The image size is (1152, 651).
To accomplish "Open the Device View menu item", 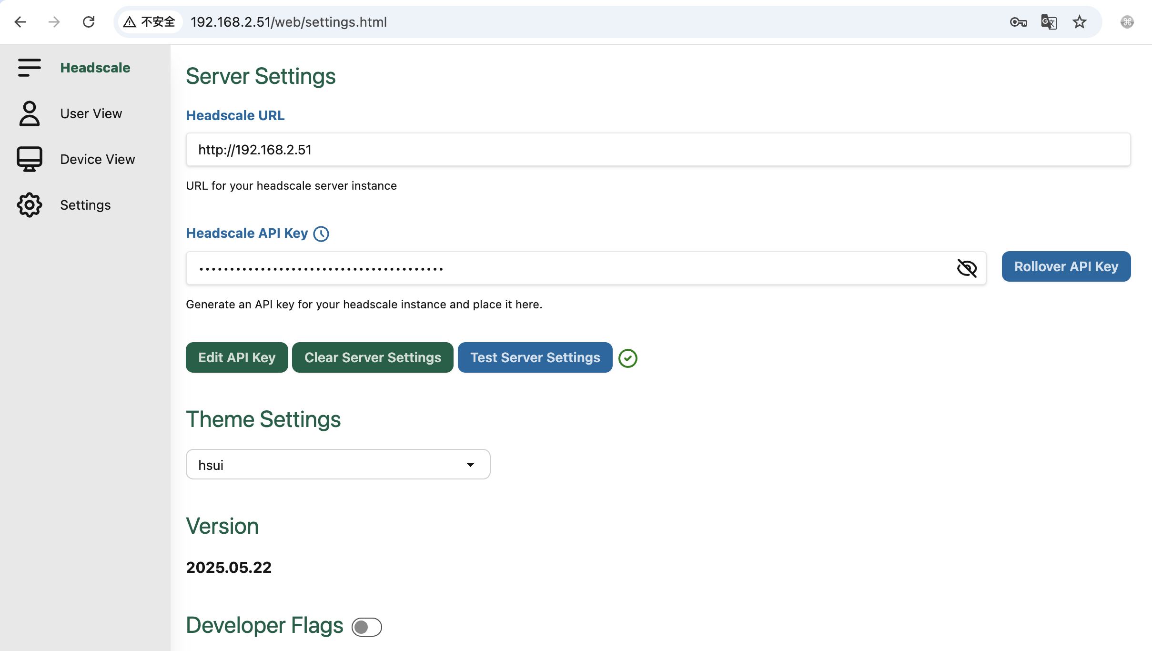I will [97, 159].
